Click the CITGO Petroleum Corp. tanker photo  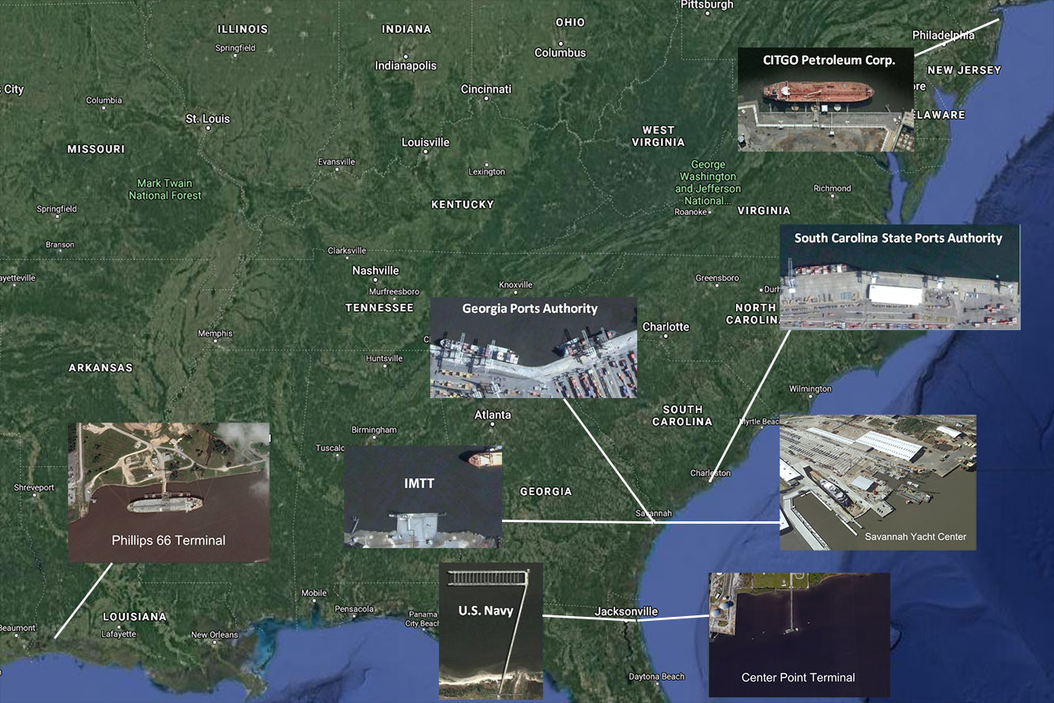click(825, 99)
